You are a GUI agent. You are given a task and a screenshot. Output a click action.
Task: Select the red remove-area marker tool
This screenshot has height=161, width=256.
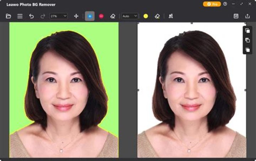[101, 16]
